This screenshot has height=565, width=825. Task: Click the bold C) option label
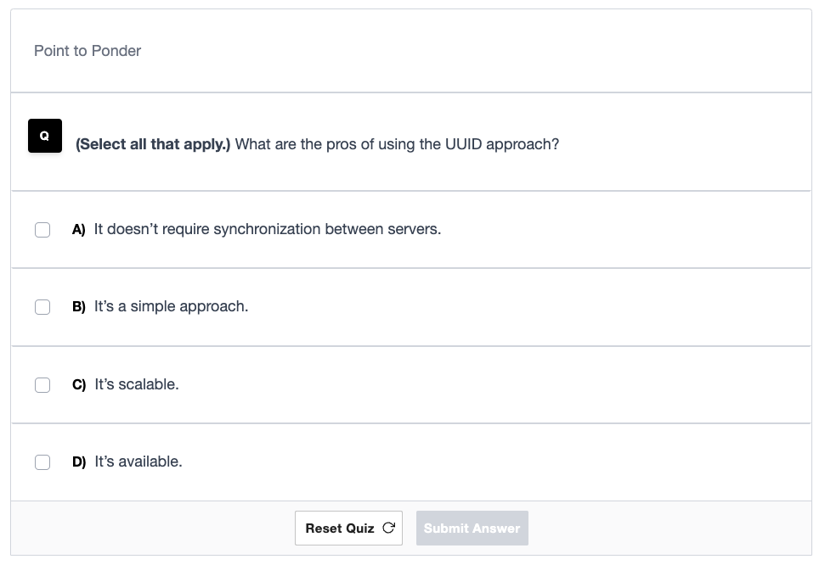click(79, 384)
